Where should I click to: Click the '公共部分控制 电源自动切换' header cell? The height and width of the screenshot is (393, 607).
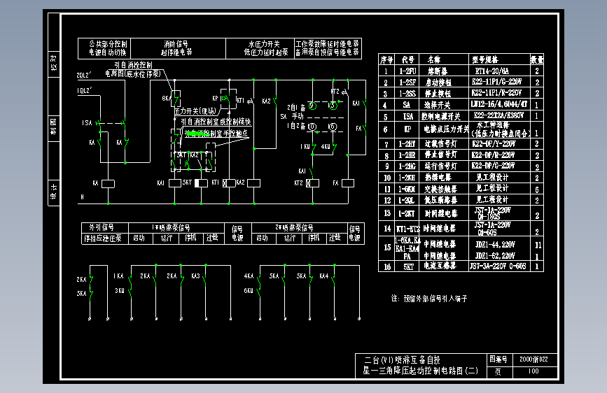(104, 48)
